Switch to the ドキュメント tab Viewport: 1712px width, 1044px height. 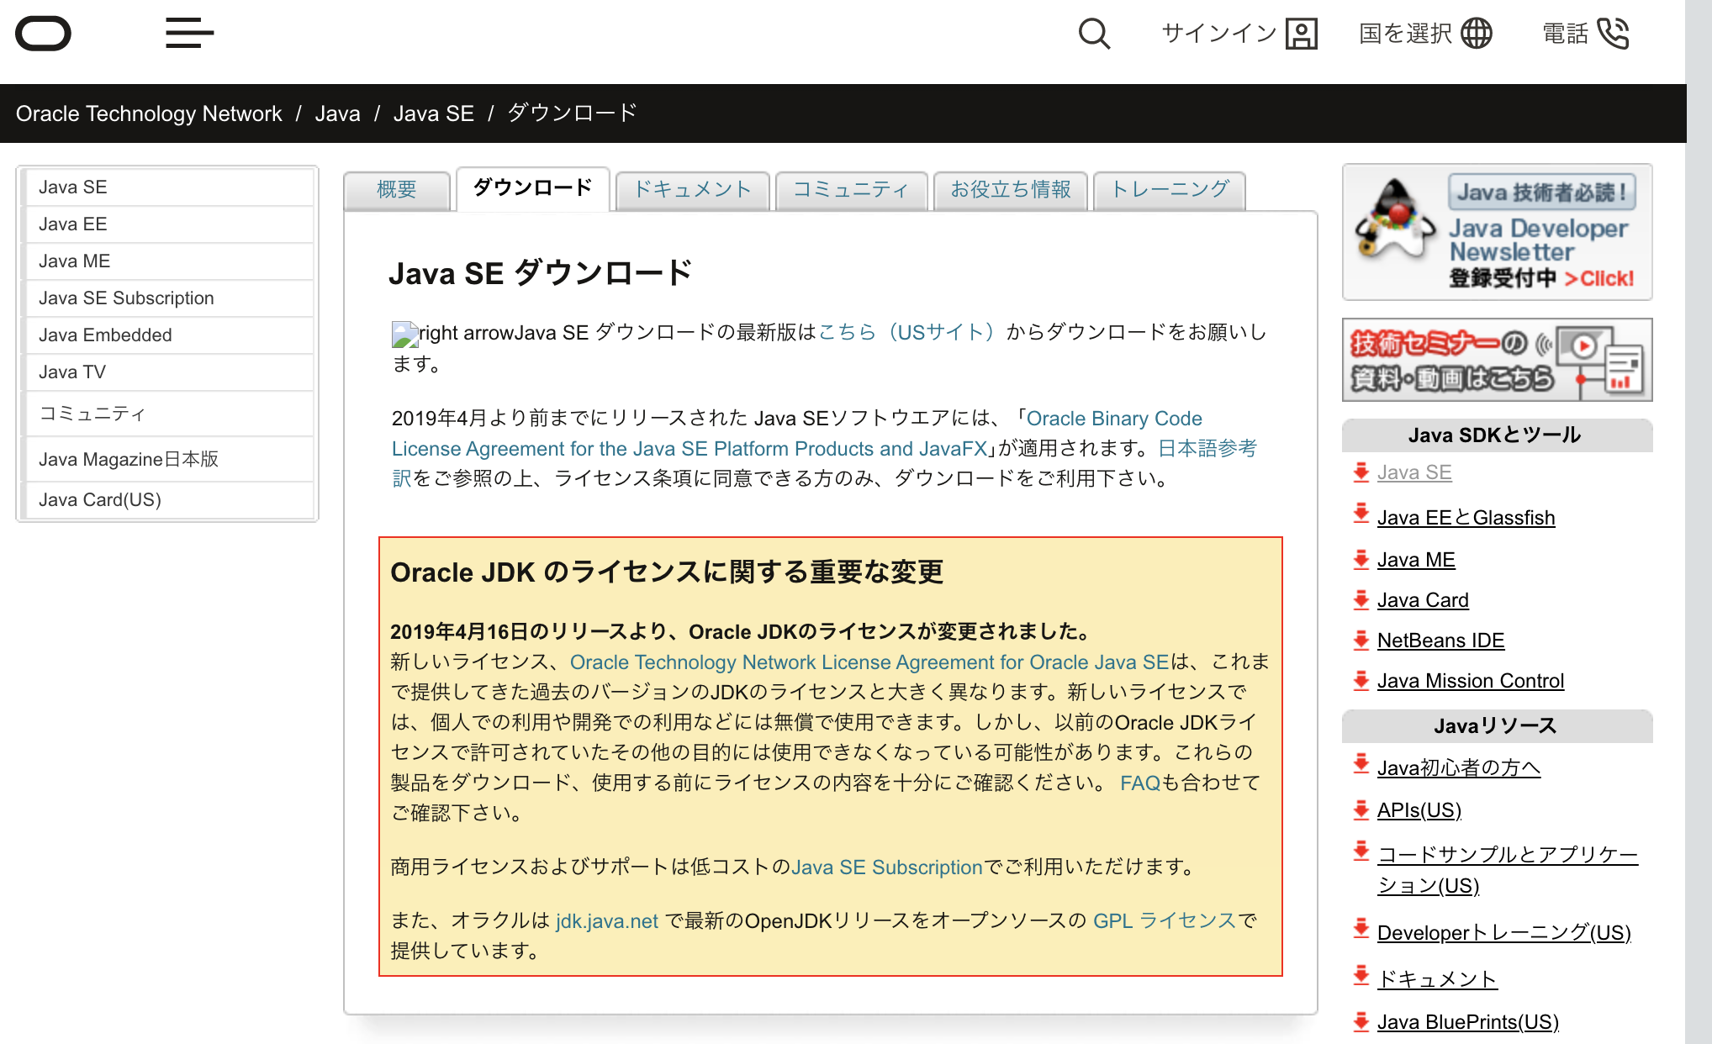(692, 189)
